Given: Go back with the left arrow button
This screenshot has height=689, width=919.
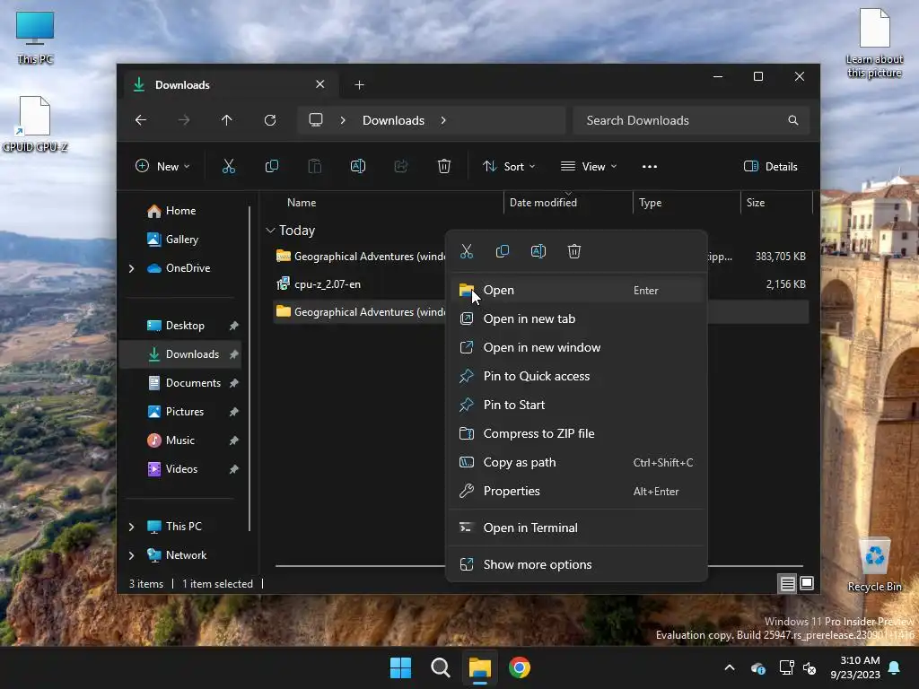Looking at the screenshot, I should pos(141,120).
